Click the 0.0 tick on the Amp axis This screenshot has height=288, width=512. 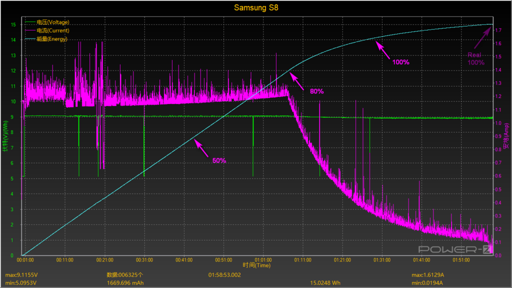pos(498,255)
